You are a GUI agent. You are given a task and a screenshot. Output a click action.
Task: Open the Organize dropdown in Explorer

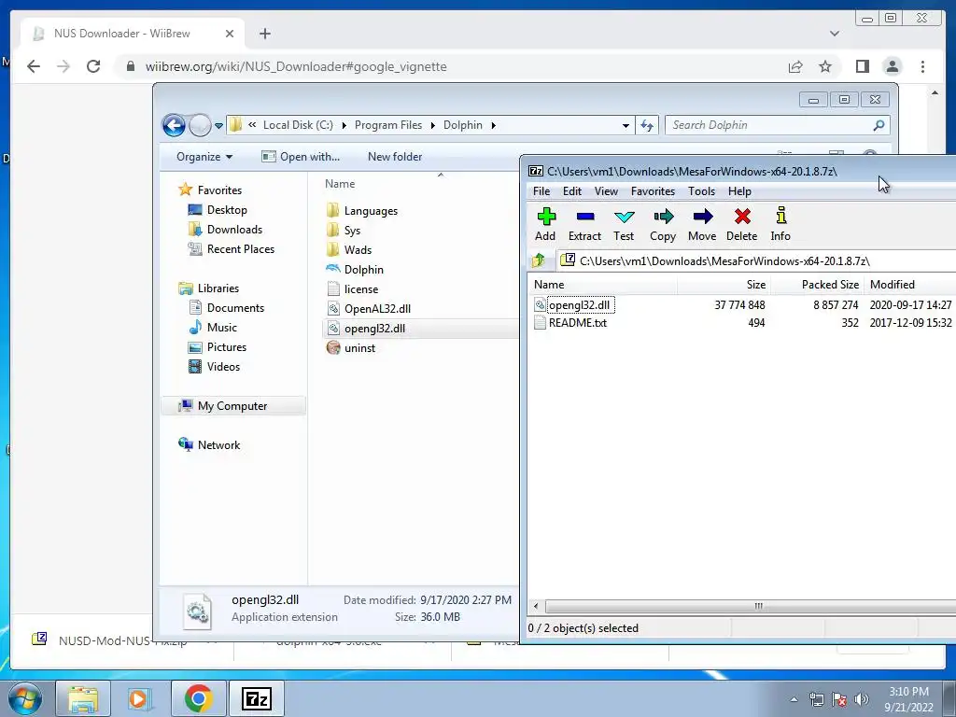click(x=204, y=157)
